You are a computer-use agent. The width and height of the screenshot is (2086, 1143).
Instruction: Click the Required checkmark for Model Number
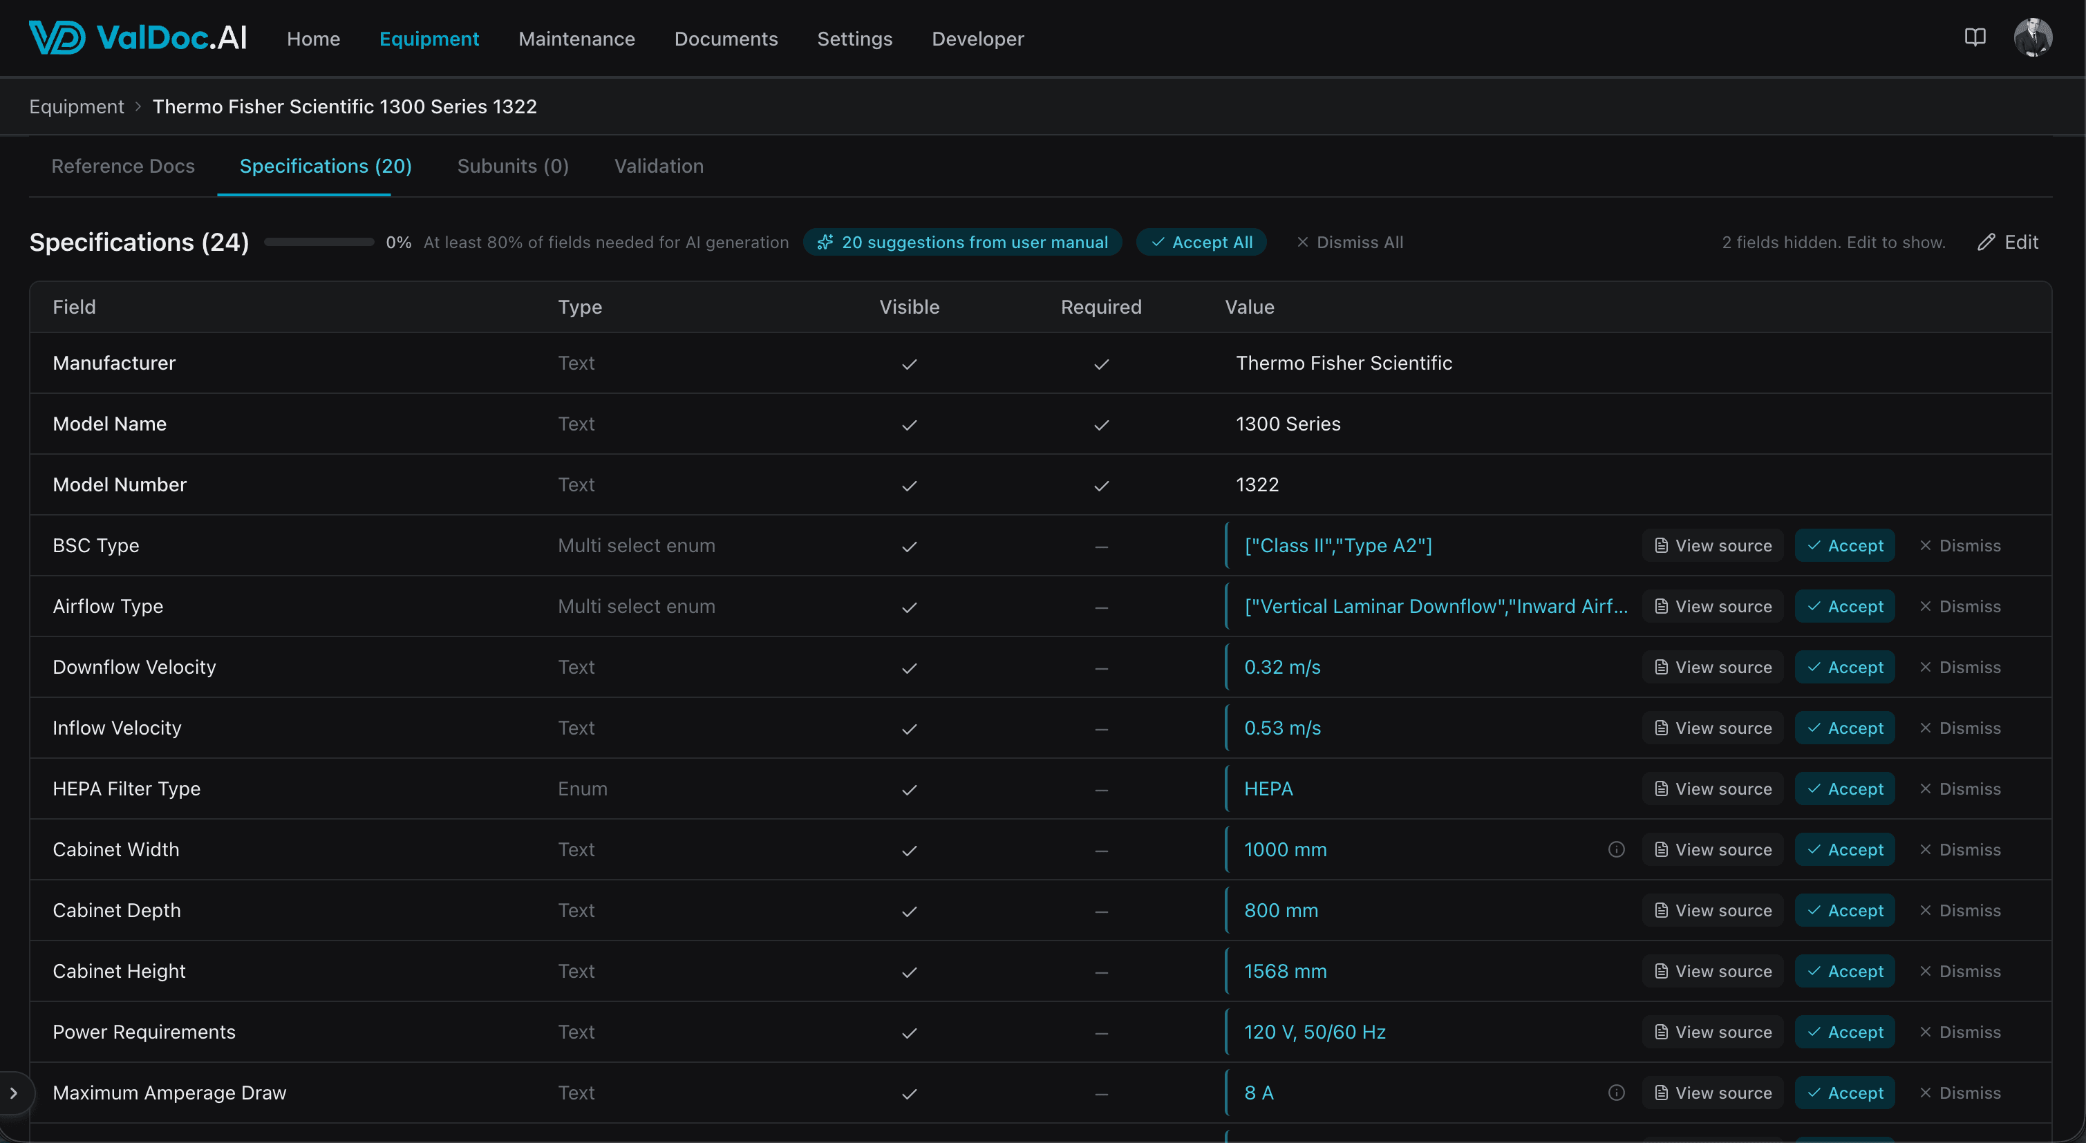tap(1101, 486)
